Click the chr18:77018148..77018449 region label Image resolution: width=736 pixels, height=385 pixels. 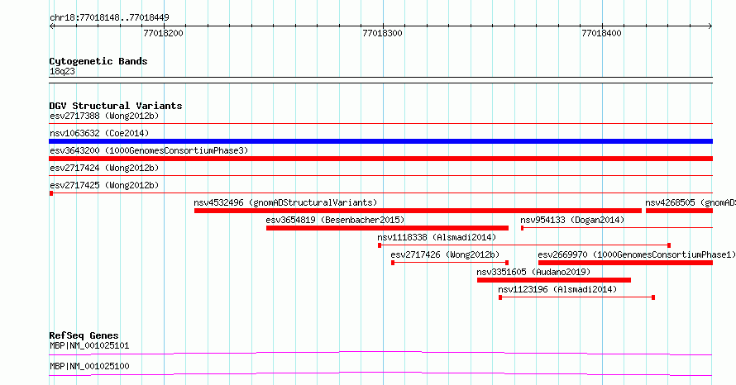tap(109, 18)
